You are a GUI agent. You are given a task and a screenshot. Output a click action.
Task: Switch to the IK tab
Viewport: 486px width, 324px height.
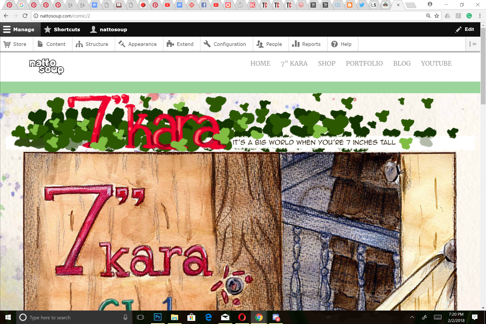click(252, 5)
